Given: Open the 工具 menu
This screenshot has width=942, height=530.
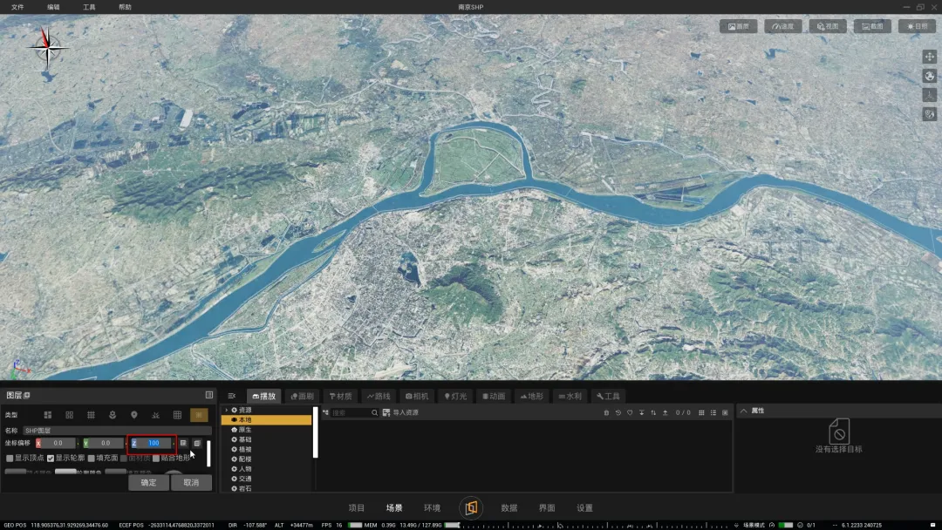Looking at the screenshot, I should 89,7.
